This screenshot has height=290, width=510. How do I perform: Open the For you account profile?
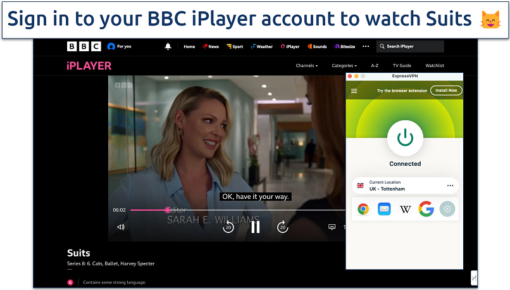coord(120,47)
